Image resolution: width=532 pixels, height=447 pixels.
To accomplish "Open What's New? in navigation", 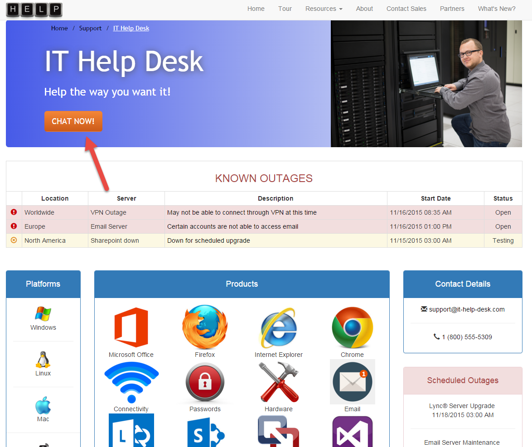I will point(497,9).
